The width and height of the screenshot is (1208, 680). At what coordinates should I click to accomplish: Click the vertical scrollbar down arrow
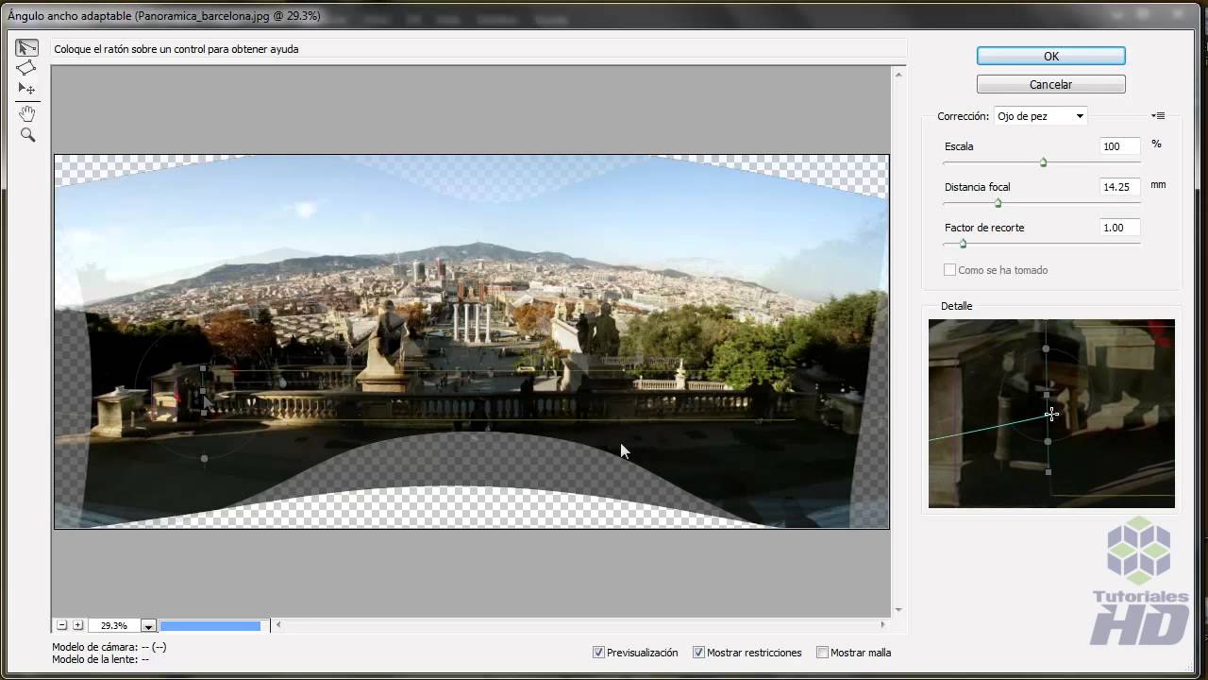click(898, 610)
